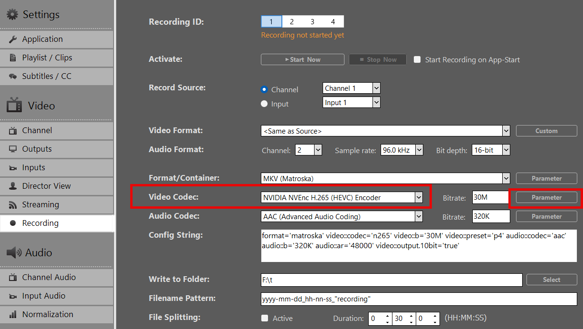The height and width of the screenshot is (329, 583).
Task: Open the Video Codec dropdown
Action: point(419,197)
